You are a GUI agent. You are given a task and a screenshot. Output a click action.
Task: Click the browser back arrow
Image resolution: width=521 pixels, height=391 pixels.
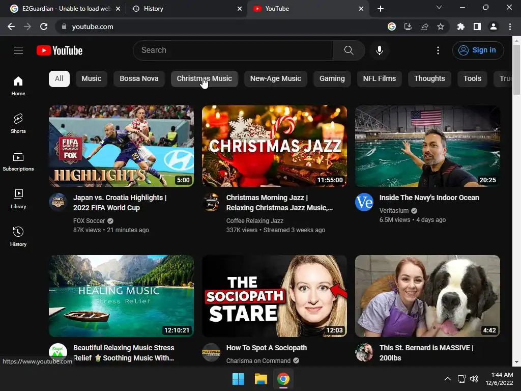click(x=11, y=26)
